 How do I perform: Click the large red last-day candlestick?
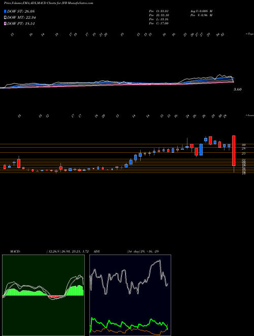coord(234,151)
